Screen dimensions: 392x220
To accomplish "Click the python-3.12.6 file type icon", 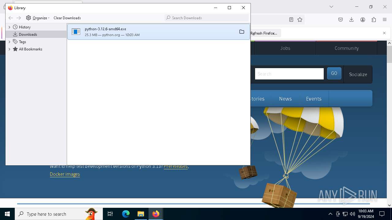I will pyautogui.click(x=76, y=32).
